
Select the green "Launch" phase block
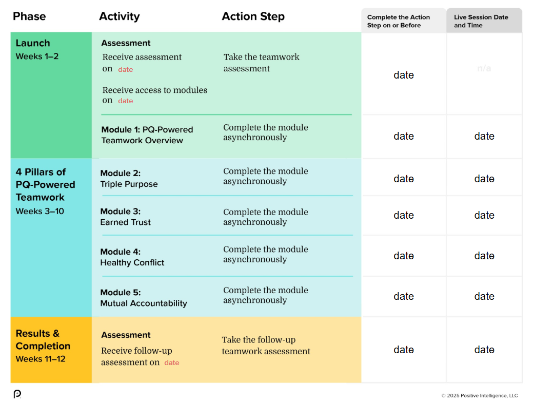coord(51,95)
